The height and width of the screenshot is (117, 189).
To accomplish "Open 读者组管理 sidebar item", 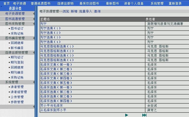I will [19, 92].
